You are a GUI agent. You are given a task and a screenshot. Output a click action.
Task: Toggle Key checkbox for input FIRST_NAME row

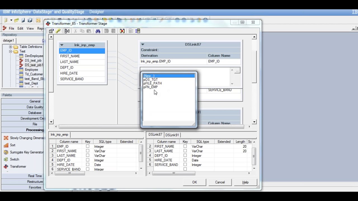88,151
